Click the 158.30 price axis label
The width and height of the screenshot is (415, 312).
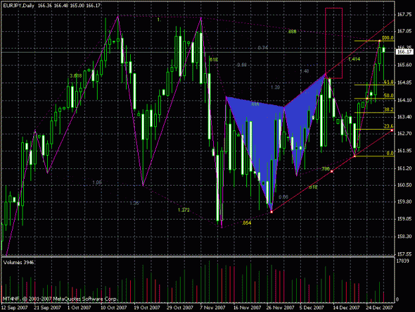pyautogui.click(x=404, y=236)
